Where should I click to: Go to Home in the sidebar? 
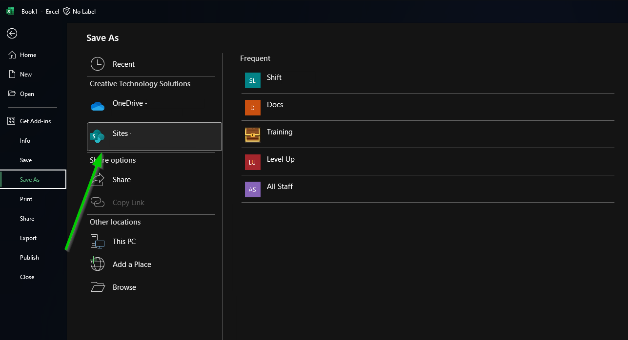33,55
